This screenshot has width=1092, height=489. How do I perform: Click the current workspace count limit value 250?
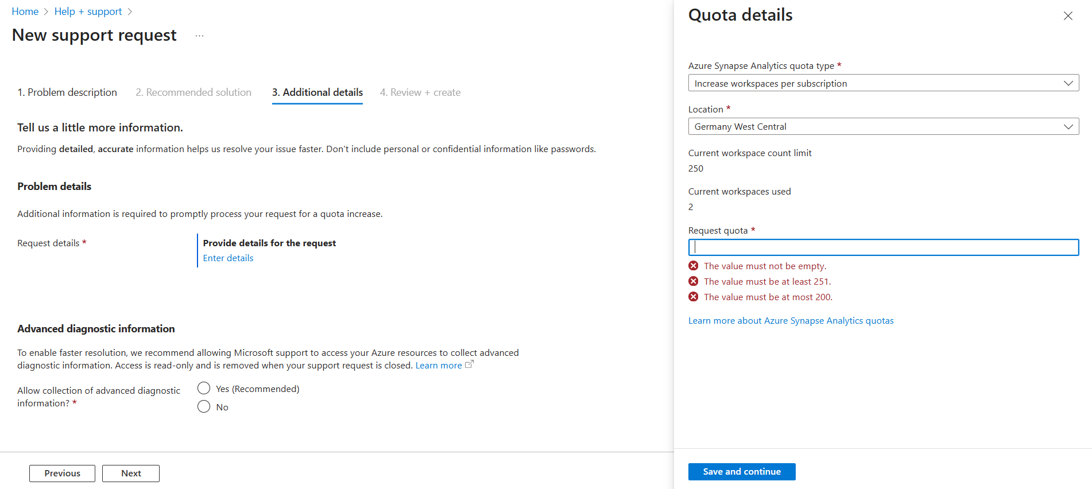tap(696, 169)
